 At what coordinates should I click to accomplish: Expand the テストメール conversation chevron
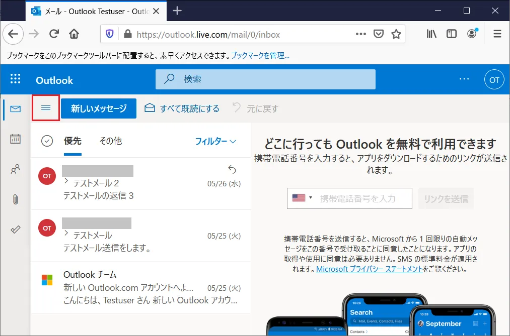click(x=66, y=233)
